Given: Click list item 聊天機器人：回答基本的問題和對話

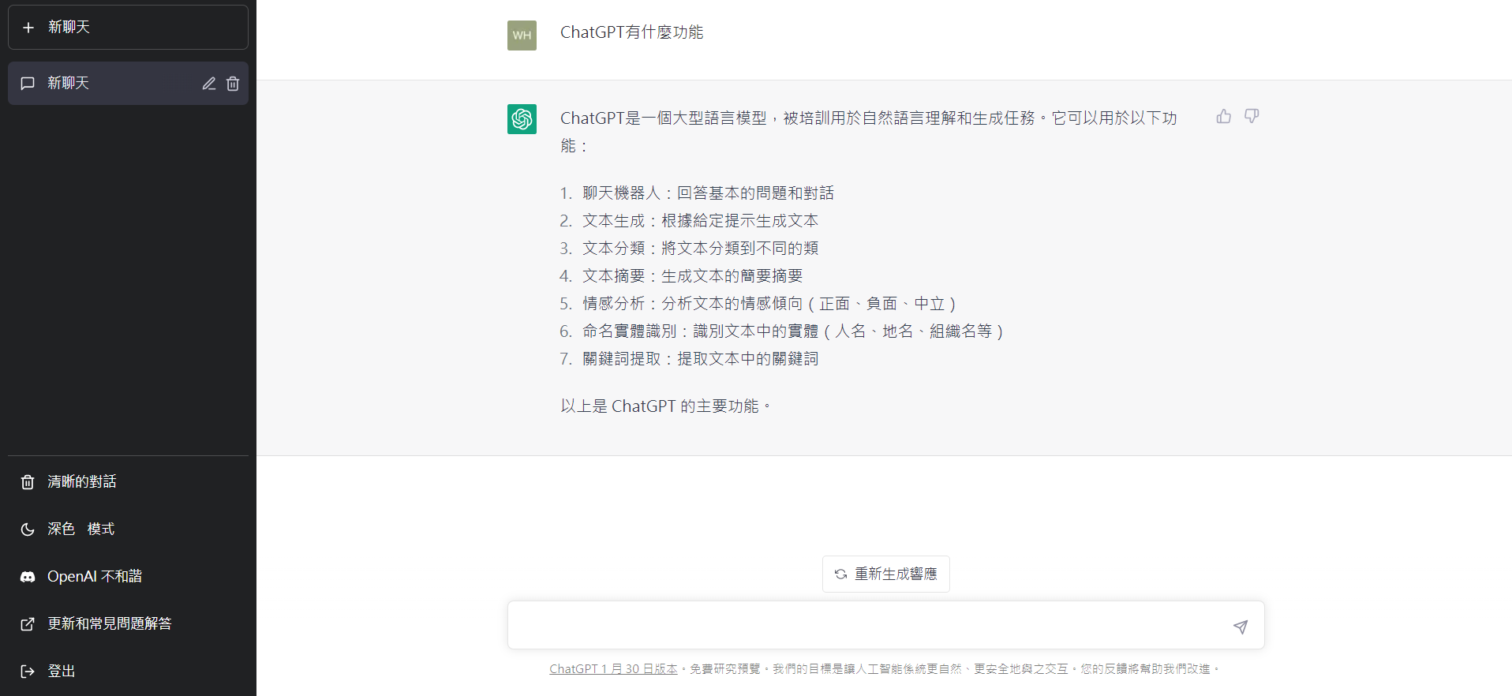Looking at the screenshot, I should (708, 193).
